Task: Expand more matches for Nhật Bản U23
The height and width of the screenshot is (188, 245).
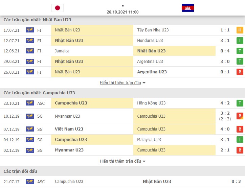Action: [120, 83]
